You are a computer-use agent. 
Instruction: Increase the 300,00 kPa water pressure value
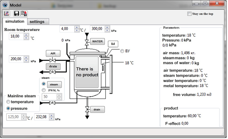tap(106, 28)
